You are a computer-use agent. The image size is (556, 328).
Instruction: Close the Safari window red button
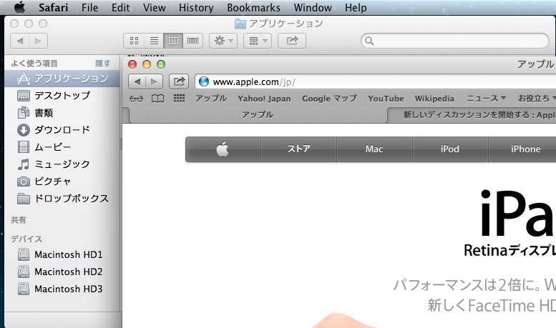(132, 64)
